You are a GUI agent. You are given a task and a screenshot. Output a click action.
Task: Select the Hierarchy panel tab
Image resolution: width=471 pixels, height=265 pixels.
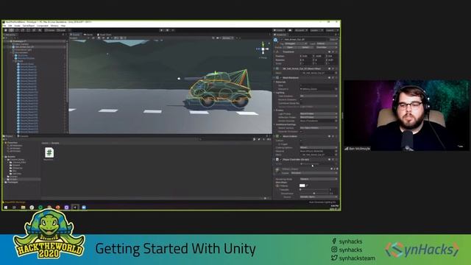10,35
